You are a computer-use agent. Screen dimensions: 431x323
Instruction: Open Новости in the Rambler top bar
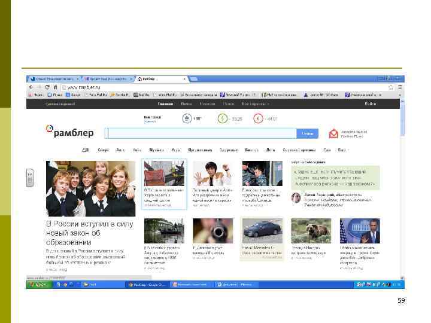[207, 104]
